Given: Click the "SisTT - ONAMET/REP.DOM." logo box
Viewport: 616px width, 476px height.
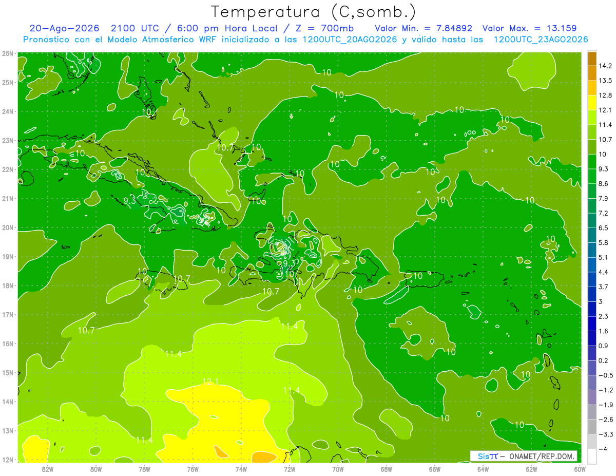Looking at the screenshot, I should [x=524, y=456].
